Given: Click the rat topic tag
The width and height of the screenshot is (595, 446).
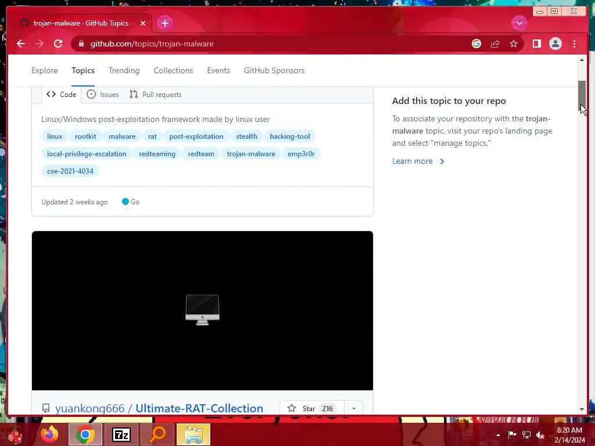Looking at the screenshot, I should (152, 136).
